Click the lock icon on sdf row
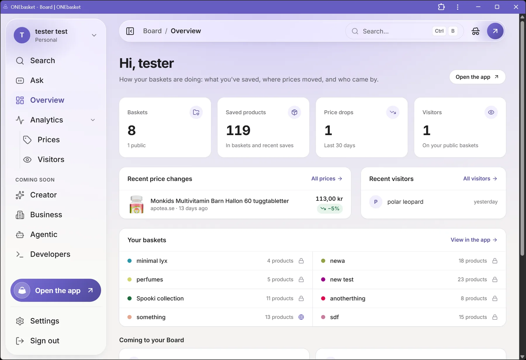 495,317
